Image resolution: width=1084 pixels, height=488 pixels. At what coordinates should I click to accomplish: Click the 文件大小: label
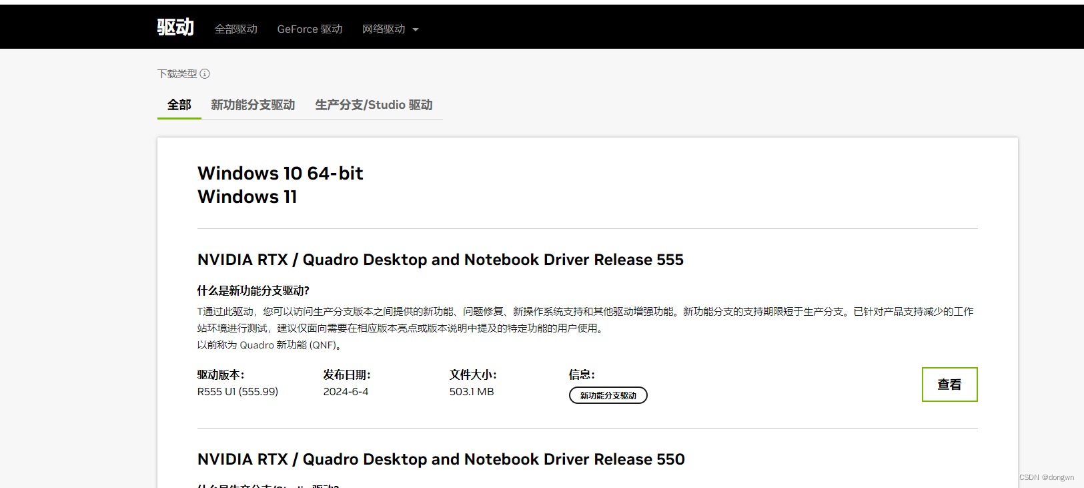[473, 375]
